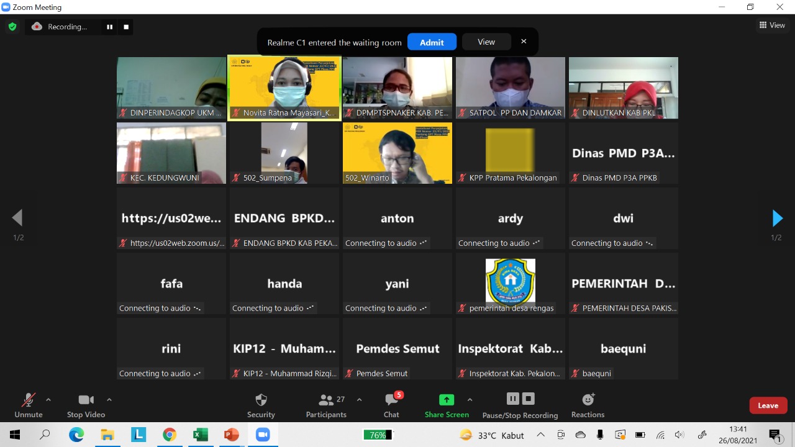Pause recording from top recording bar
The height and width of the screenshot is (447, 795).
(110, 27)
